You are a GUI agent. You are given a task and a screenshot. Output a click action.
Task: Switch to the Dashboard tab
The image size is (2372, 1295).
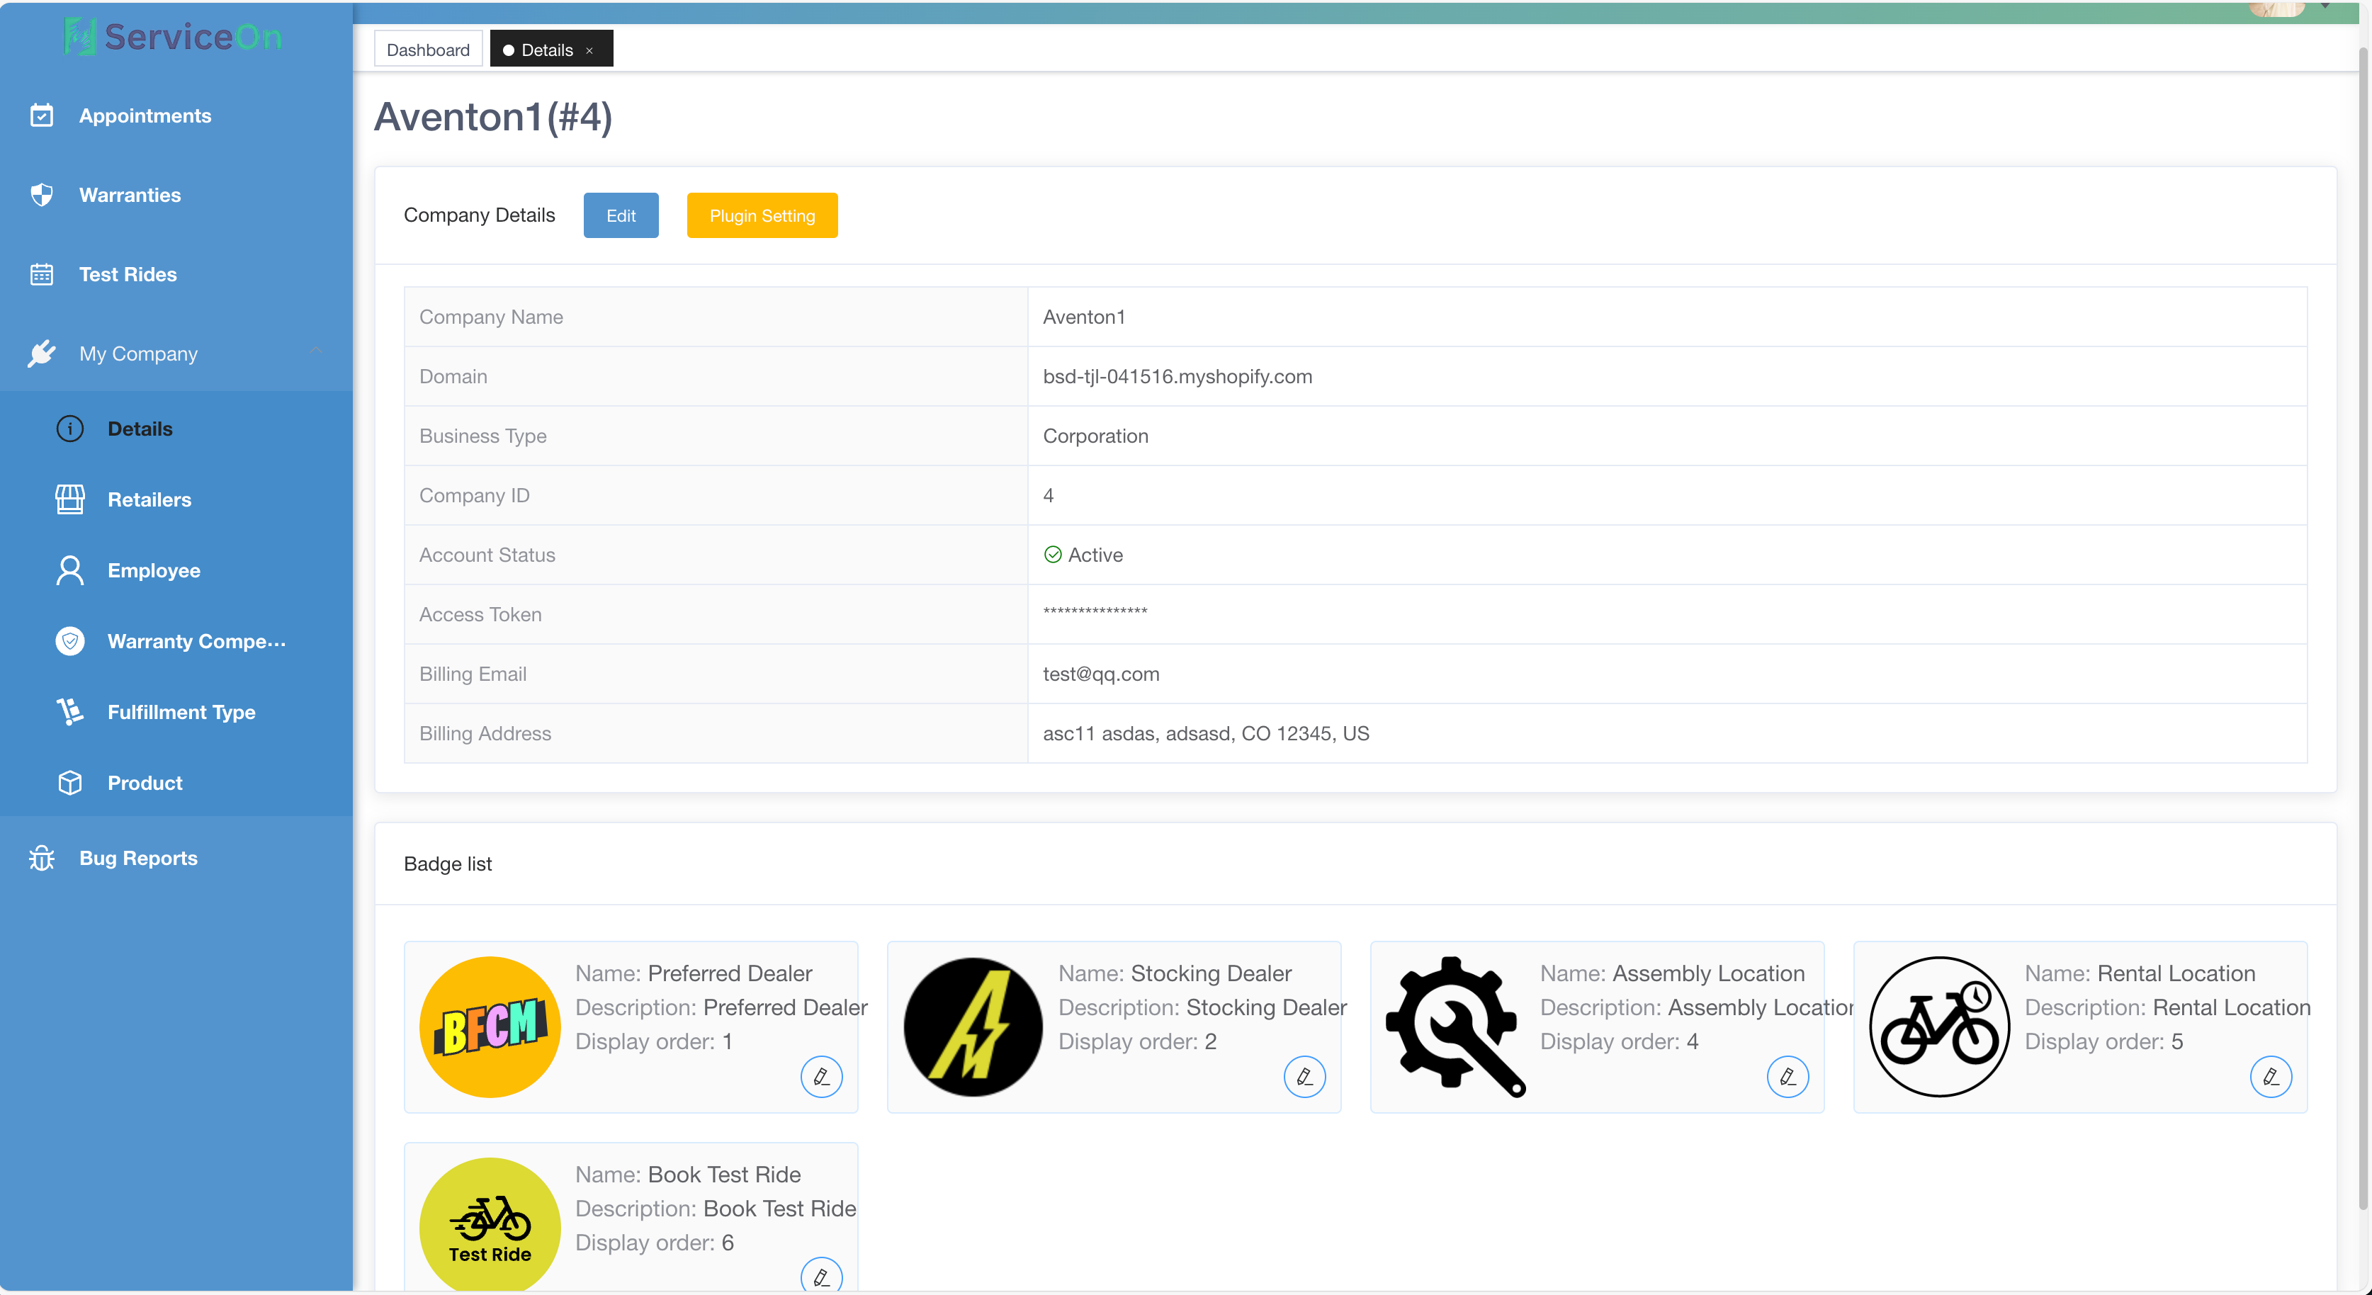tap(428, 50)
